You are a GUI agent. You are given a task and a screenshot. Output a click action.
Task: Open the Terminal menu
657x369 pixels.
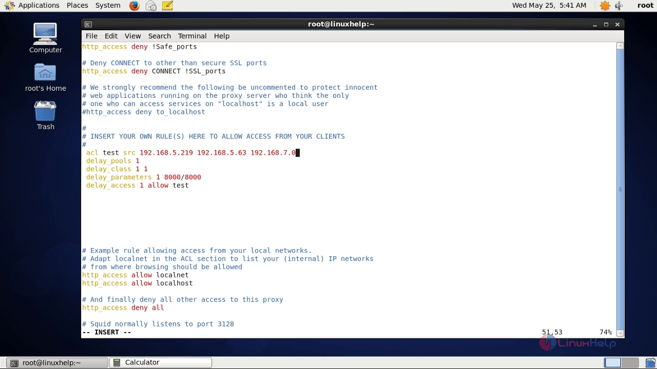(192, 36)
